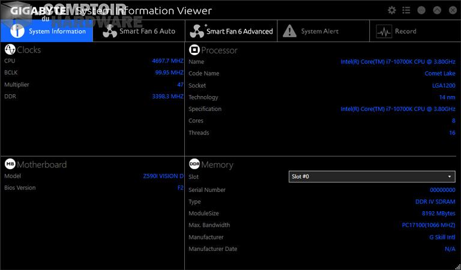Click the warning triangle System Alert icon
Screen dimensions: 461x270
click(290, 31)
